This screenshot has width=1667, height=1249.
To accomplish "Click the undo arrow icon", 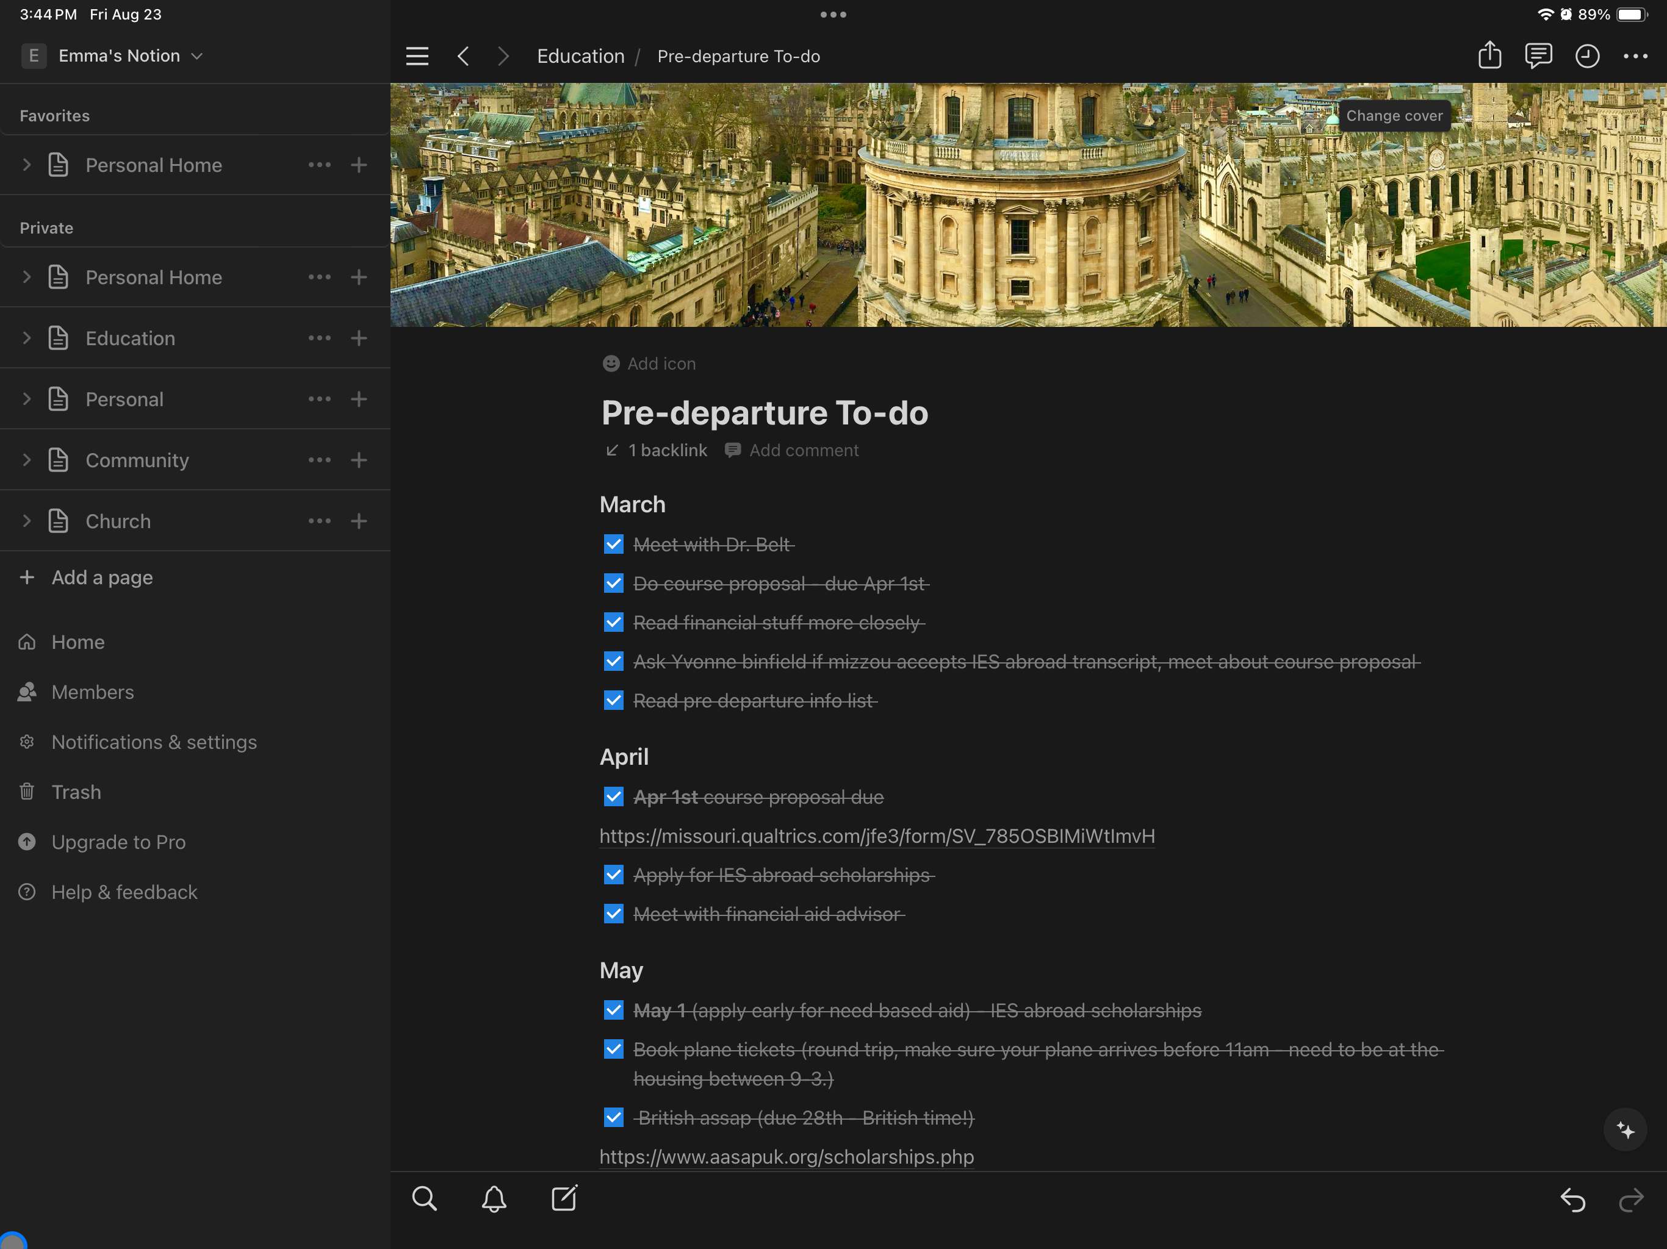I will point(1572,1199).
